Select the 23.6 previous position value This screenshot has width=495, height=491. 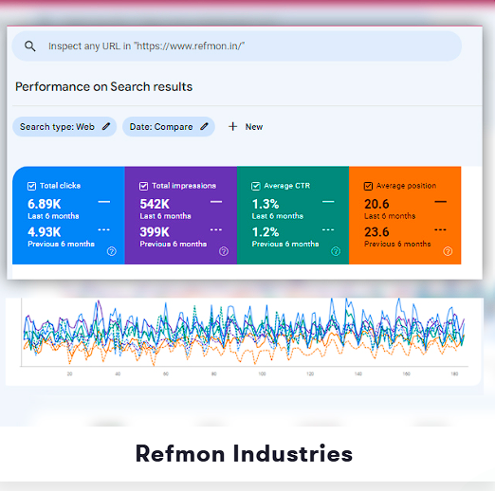tap(376, 232)
